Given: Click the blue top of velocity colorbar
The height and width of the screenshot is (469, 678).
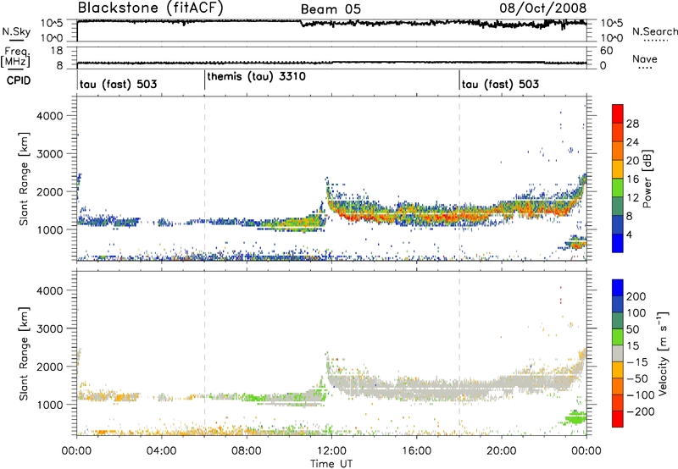Looking at the screenshot, I should (618, 288).
